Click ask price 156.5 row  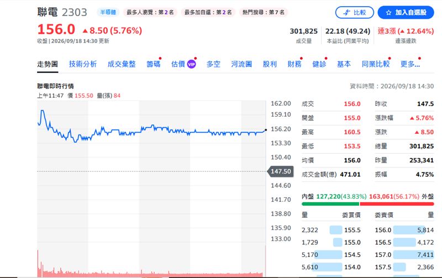tap(404, 243)
